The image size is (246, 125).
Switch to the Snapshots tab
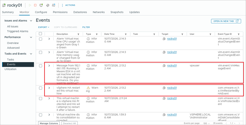tap(117, 12)
